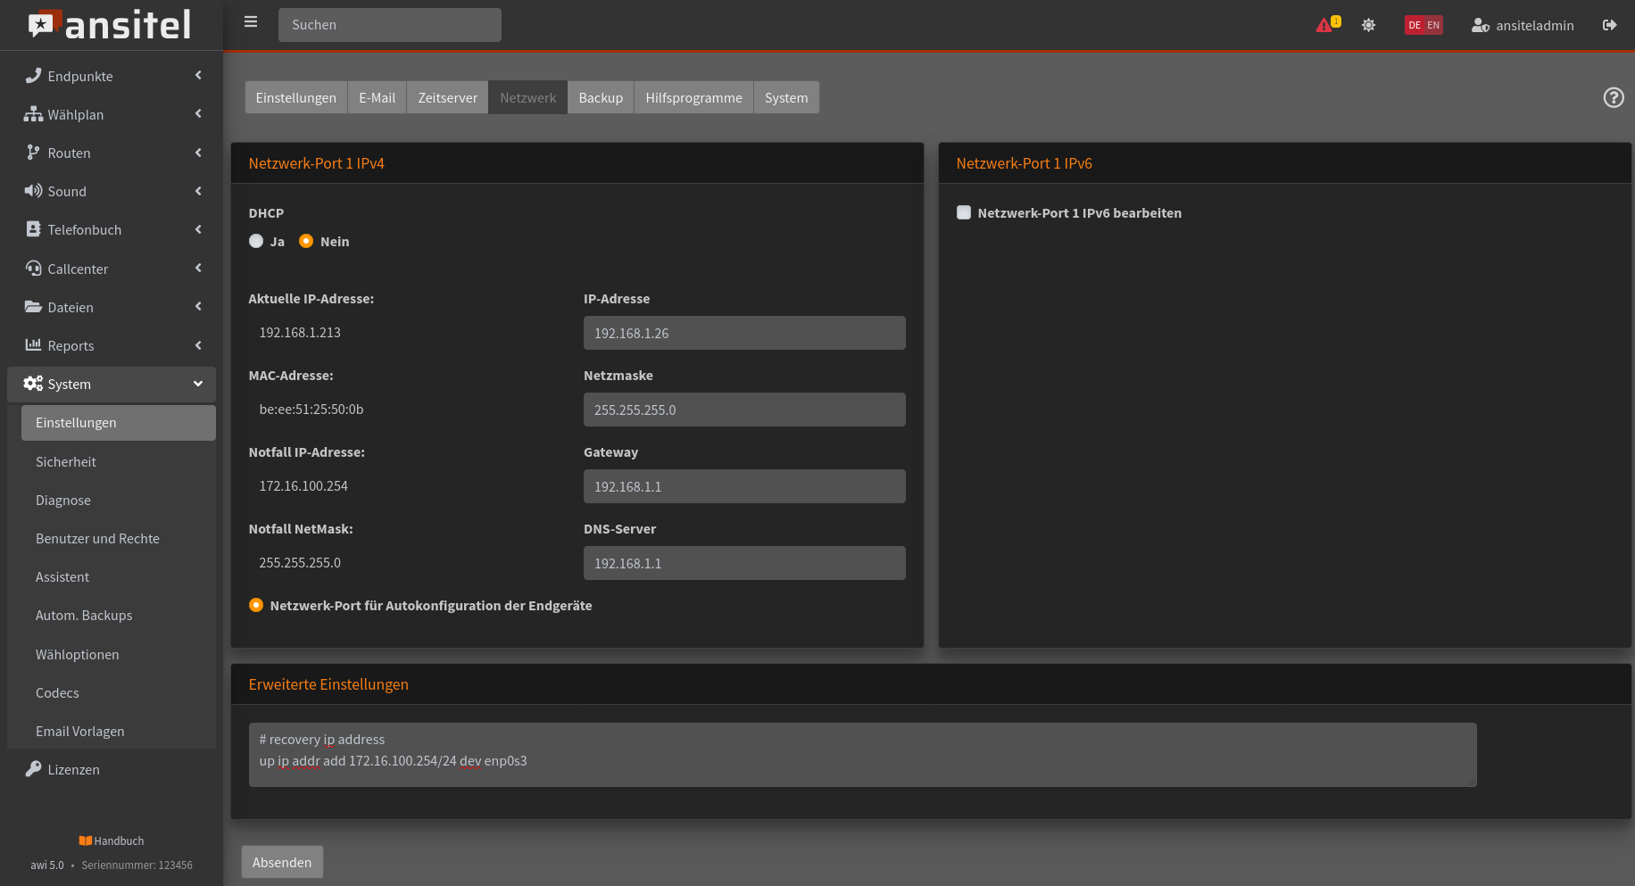Enable Netzwerk-Port 1 IPv6 bearbeiten checkbox
This screenshot has height=886, width=1635.
click(964, 212)
